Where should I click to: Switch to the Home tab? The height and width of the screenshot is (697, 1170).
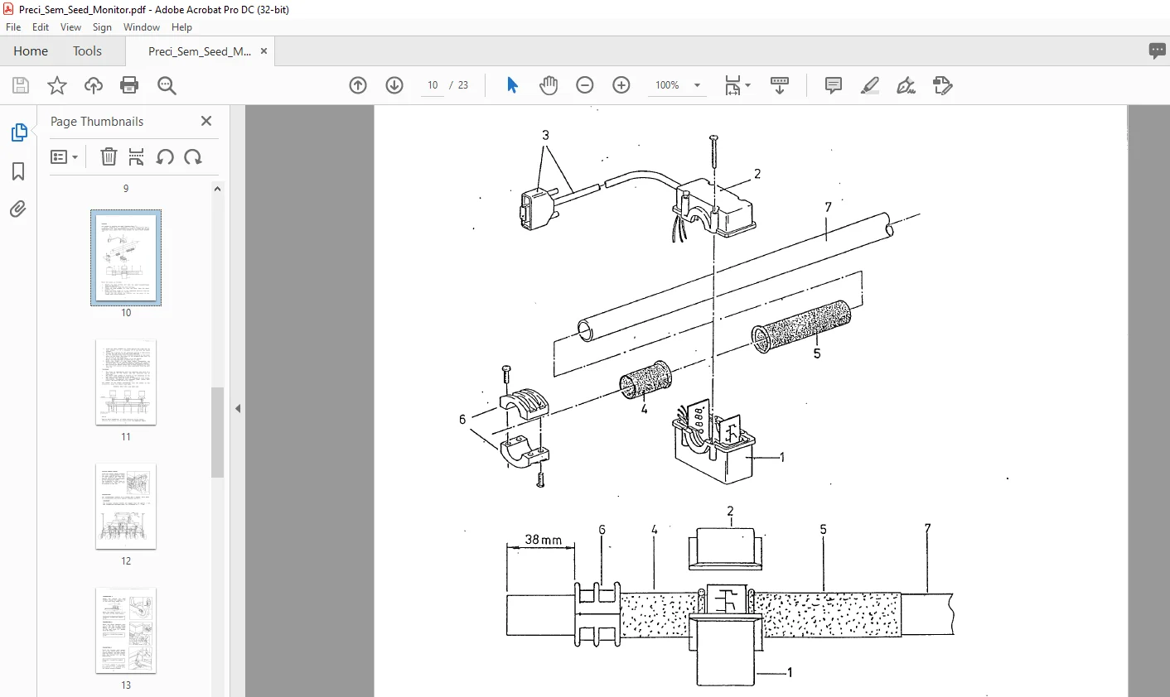(x=31, y=51)
